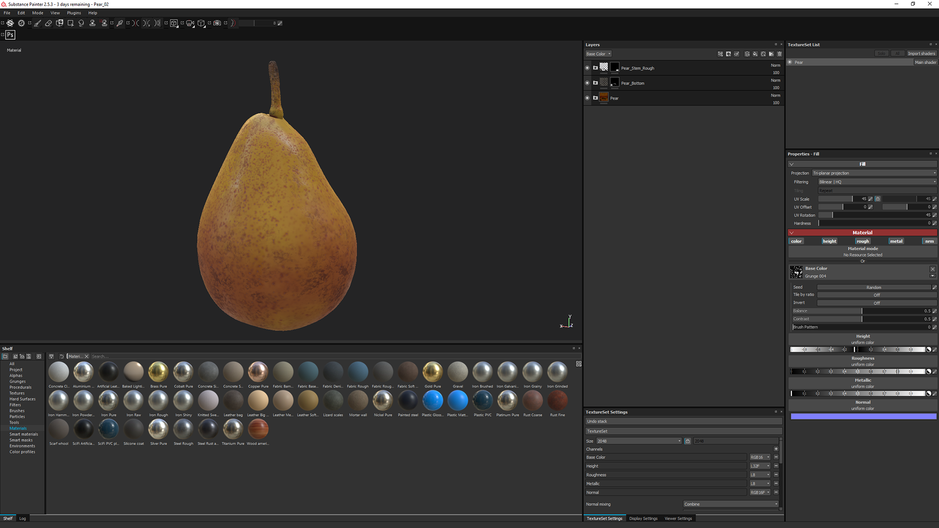This screenshot has width=939, height=528.
Task: Click the add fill layer icon
Action: coord(755,54)
